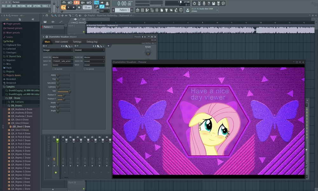Click the add new pattern plus button
This screenshot has width=318, height=191.
pos(132,10)
